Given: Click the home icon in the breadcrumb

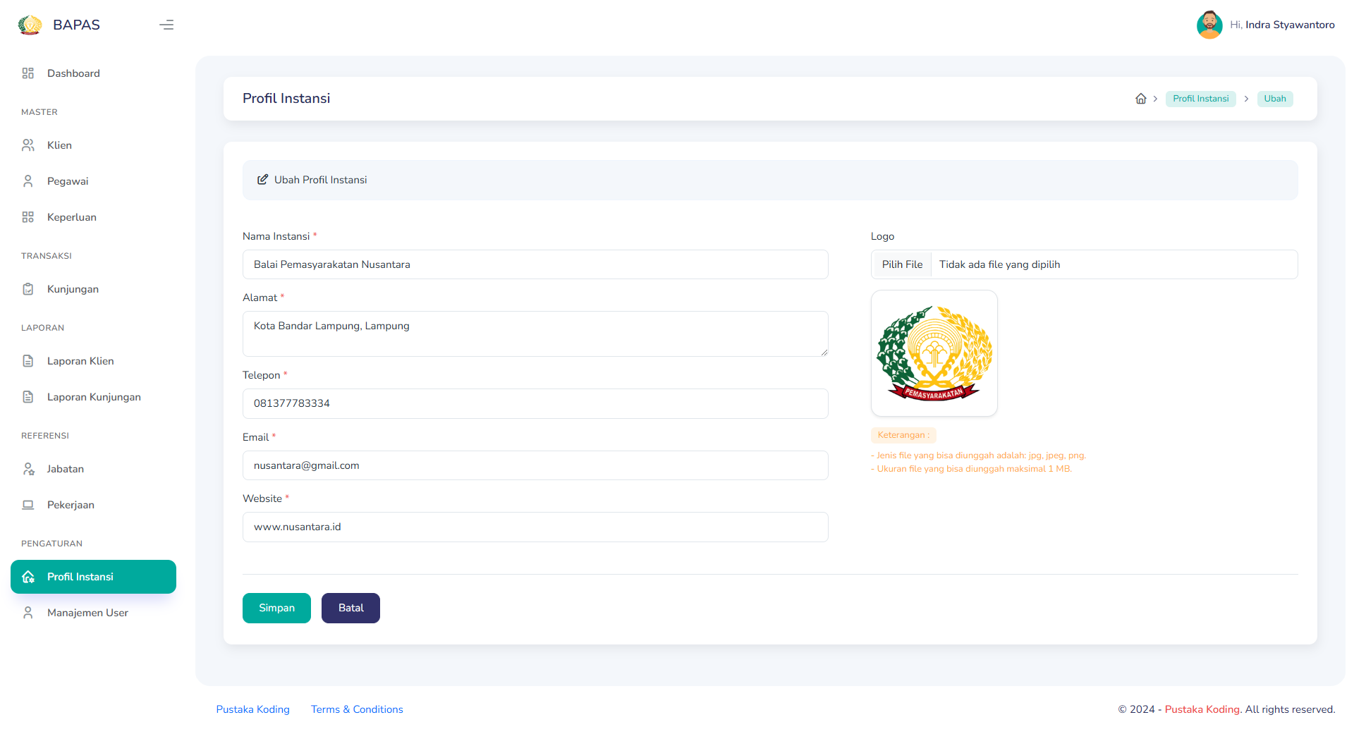Looking at the screenshot, I should tap(1141, 98).
